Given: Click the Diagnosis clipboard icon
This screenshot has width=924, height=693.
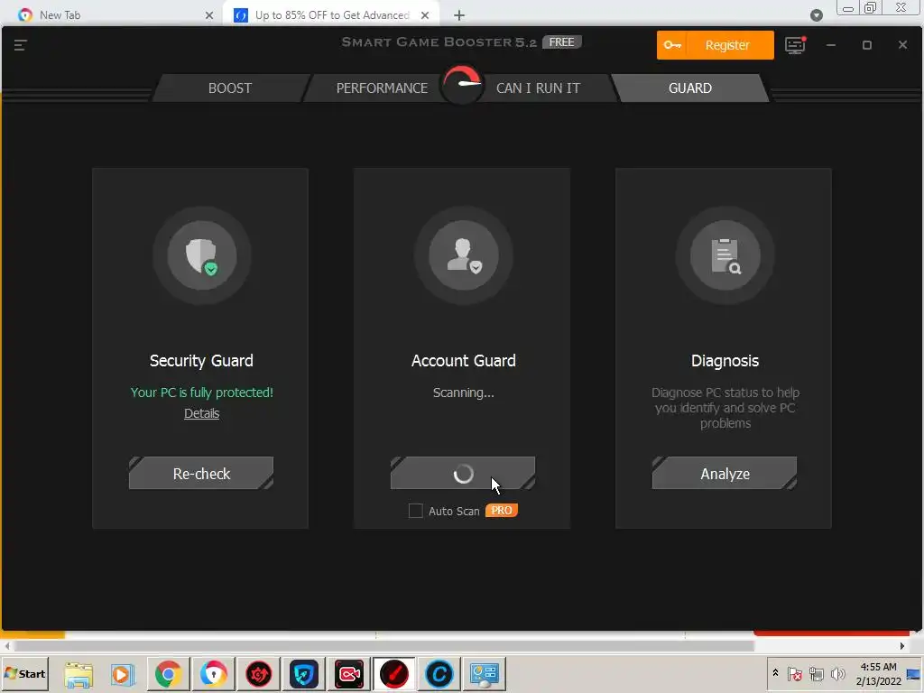Looking at the screenshot, I should 725,255.
